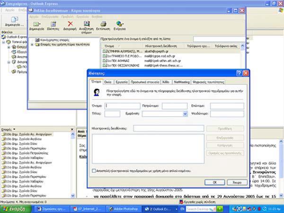The width and height of the screenshot is (284, 213).
Task: Click OK in the Ιδιότητες dialog
Action: click(214, 182)
